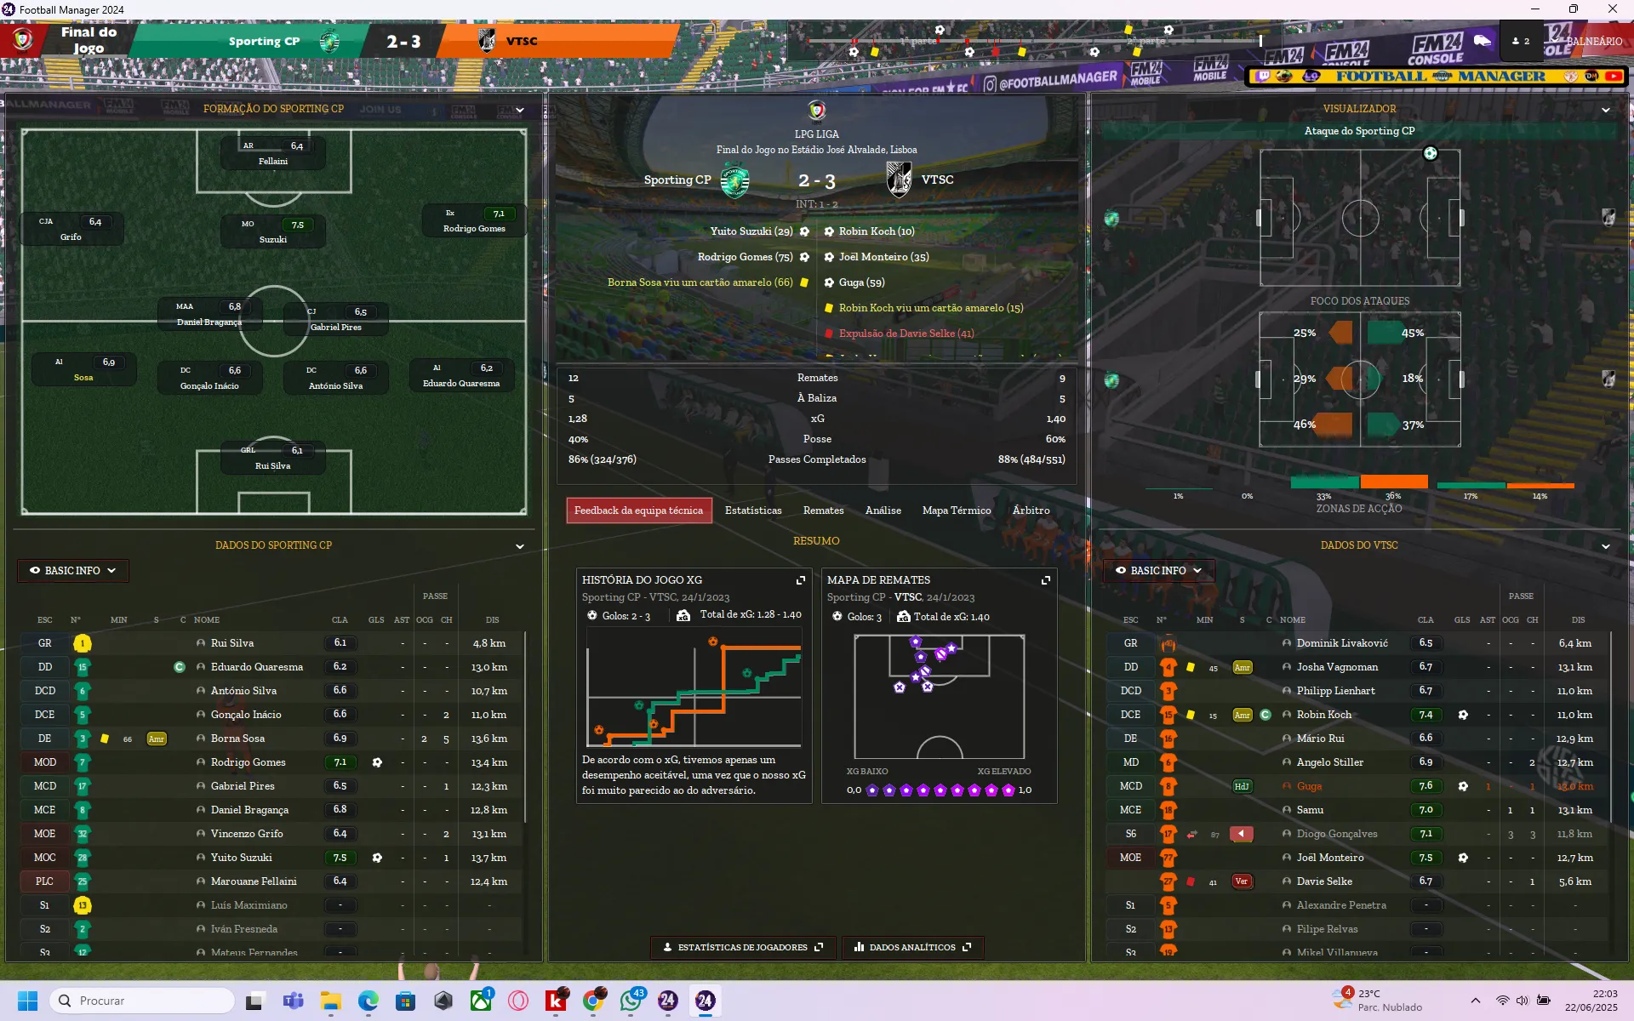Select Suzuki tile on formation pitch
The width and height of the screenshot is (1634, 1021).
(273, 232)
